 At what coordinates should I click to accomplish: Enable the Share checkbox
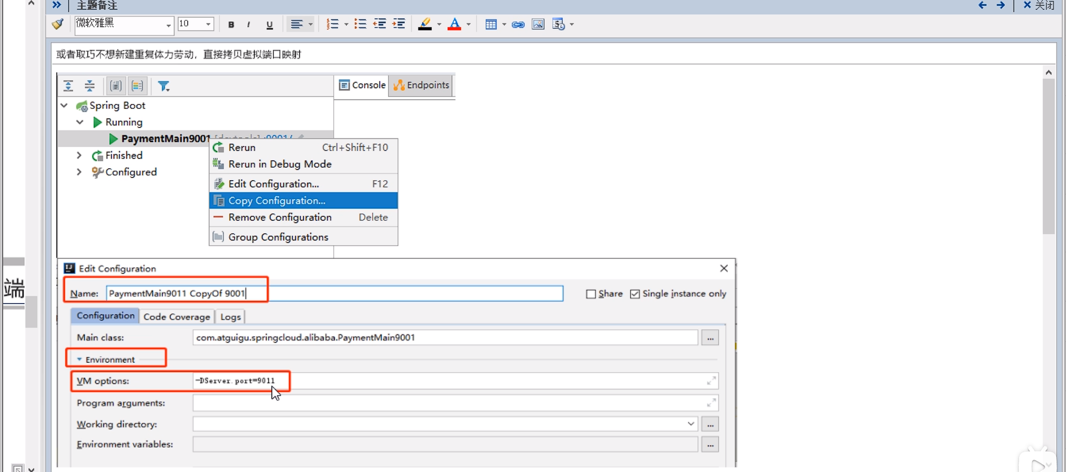pyautogui.click(x=591, y=294)
